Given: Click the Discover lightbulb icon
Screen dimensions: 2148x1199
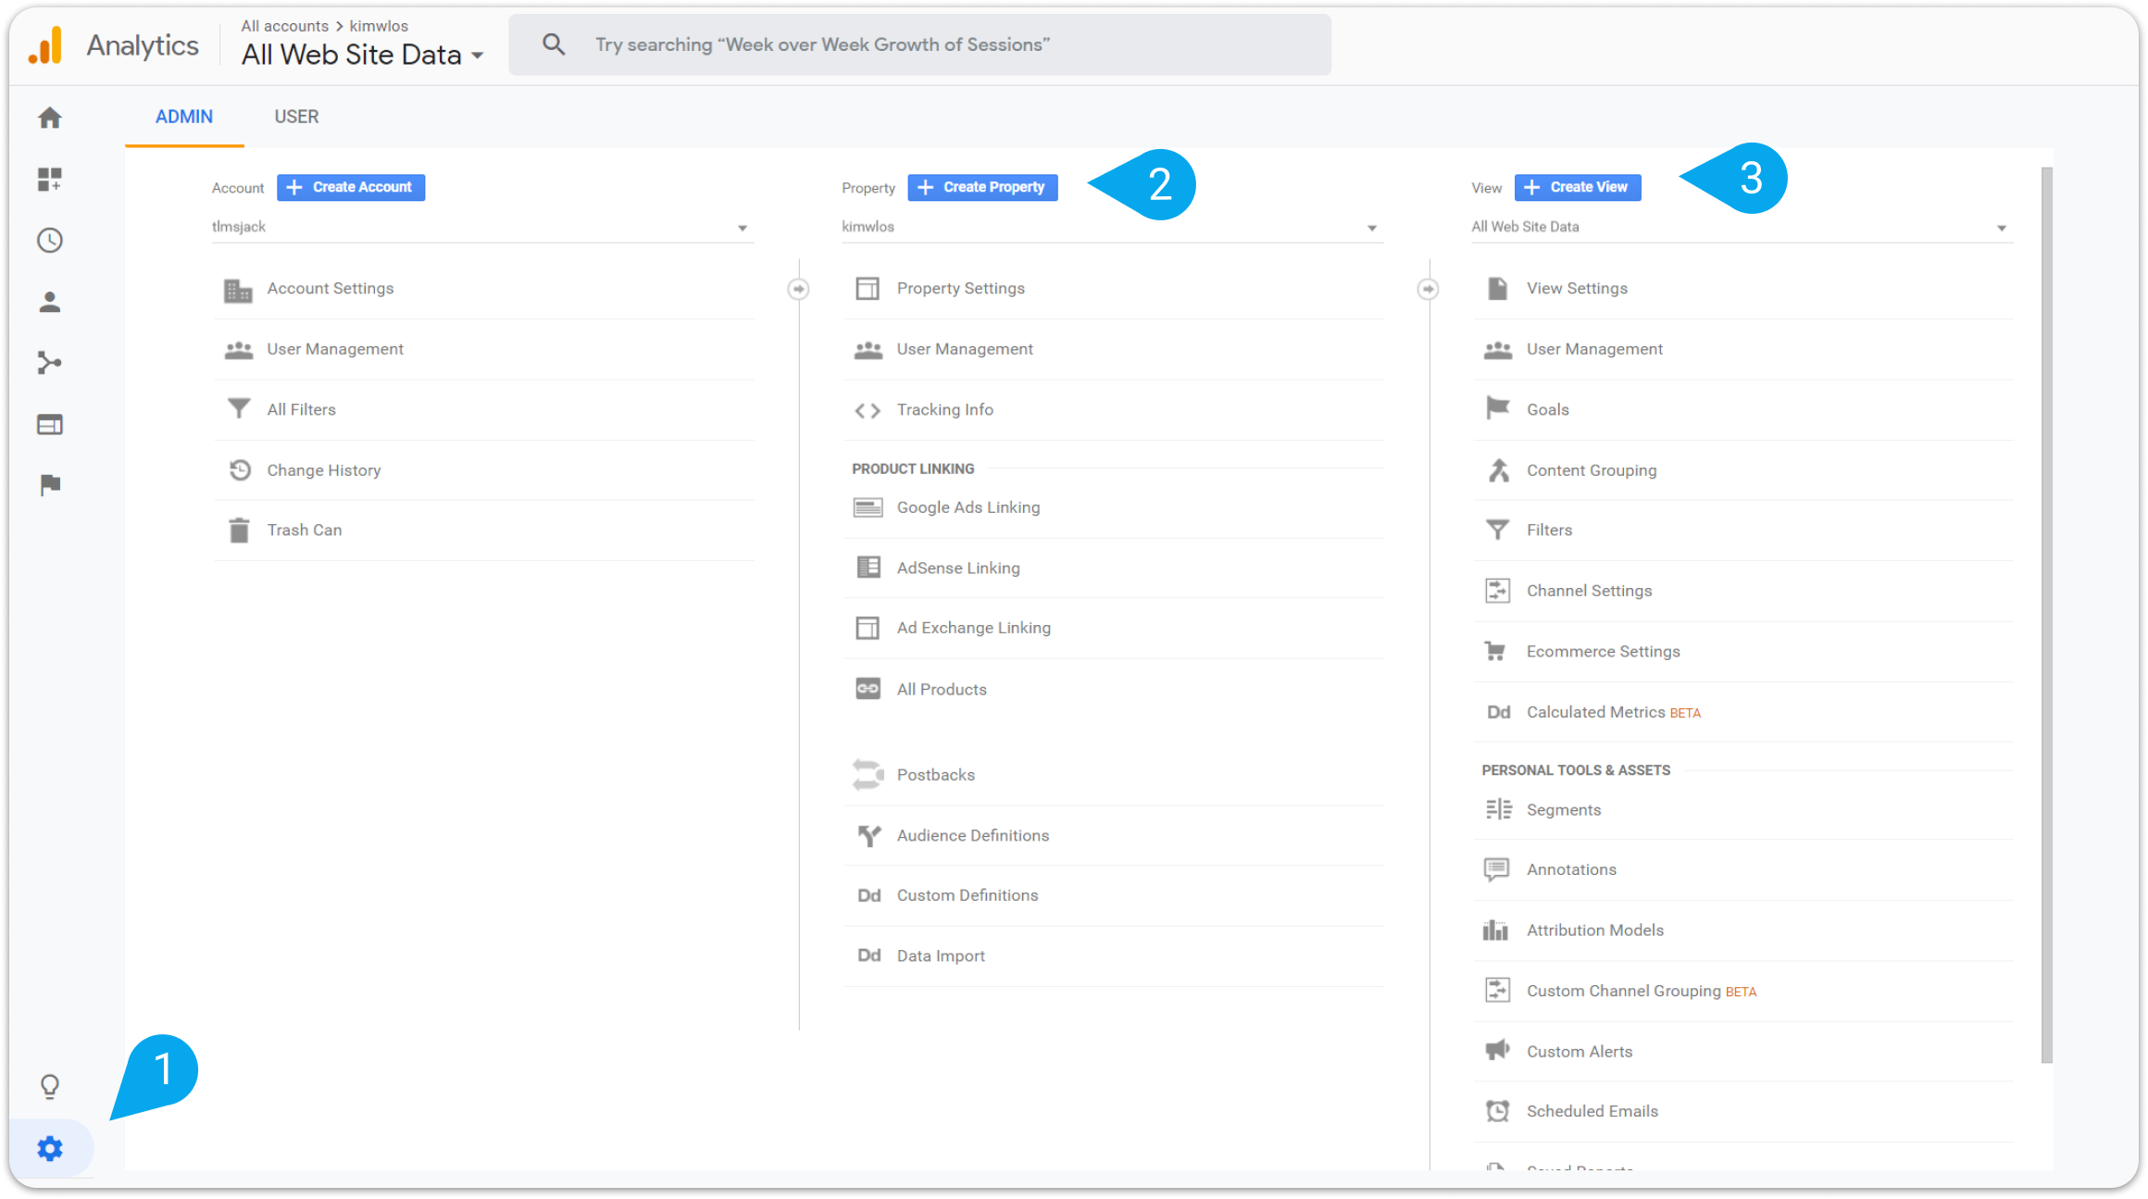Looking at the screenshot, I should coord(50,1086).
